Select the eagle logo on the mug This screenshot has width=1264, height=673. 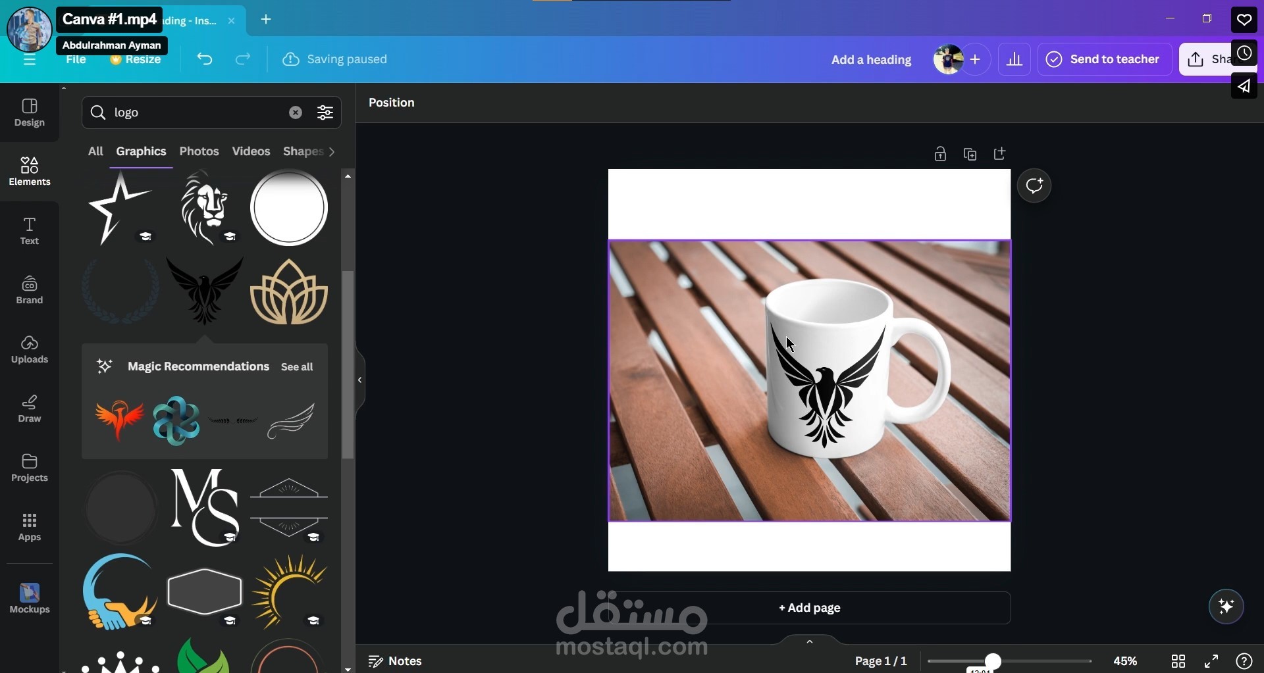[827, 386]
